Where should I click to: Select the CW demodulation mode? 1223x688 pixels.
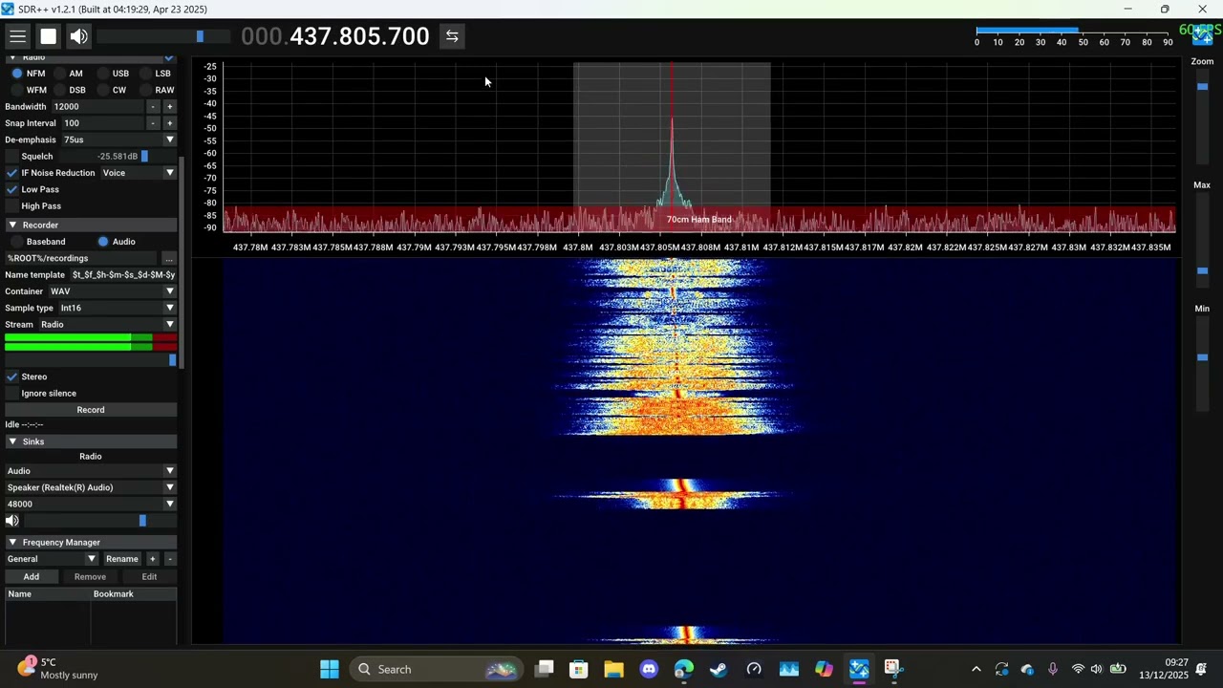pos(111,90)
